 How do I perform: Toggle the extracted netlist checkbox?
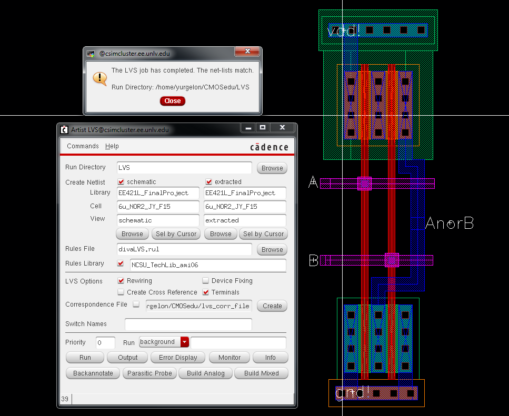coord(208,182)
